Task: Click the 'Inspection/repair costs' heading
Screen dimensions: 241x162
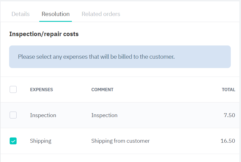Action: click(x=44, y=34)
